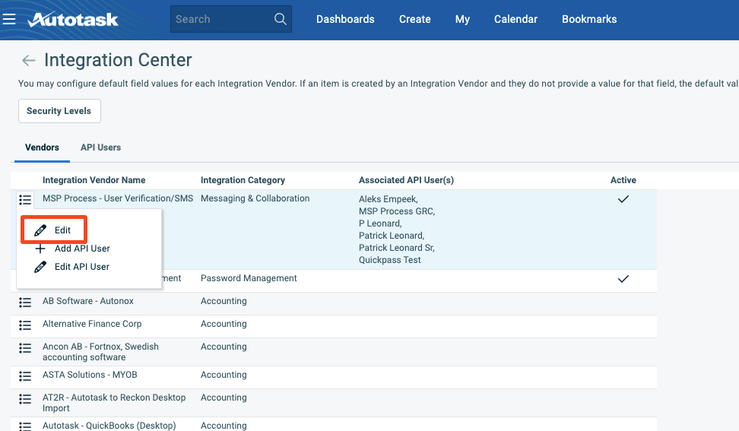Sort by Integration Category column

pos(243,180)
